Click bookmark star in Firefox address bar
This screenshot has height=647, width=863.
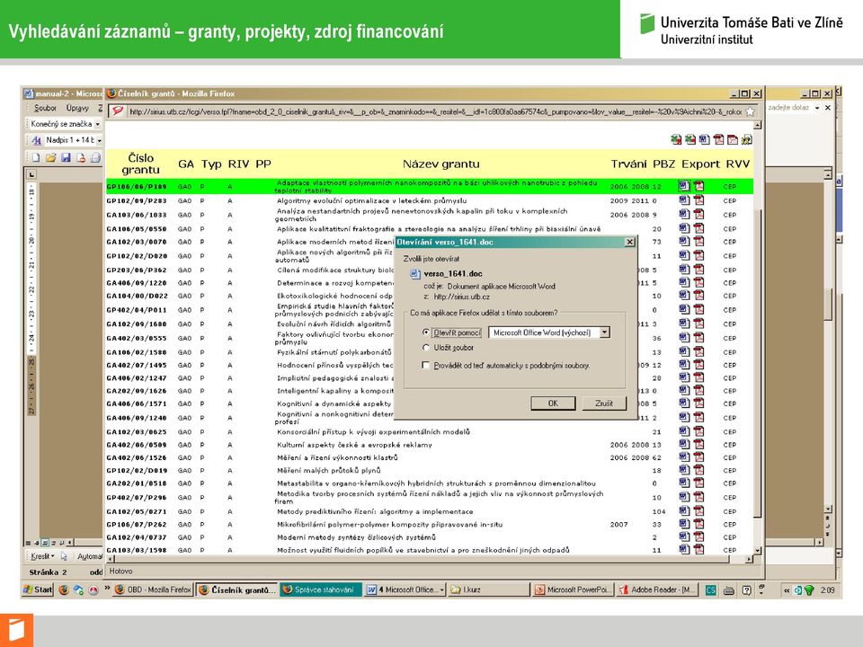tap(750, 111)
